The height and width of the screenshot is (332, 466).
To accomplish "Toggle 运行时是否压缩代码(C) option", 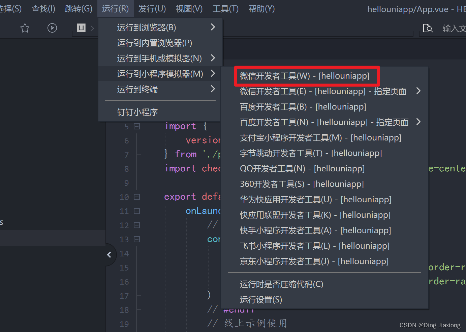I will [x=324, y=284].
